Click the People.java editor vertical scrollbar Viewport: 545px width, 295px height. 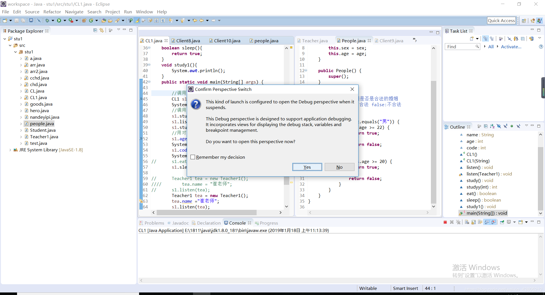tap(433, 142)
